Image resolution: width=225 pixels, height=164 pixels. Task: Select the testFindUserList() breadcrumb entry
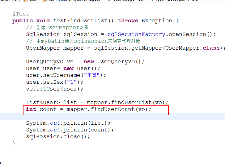[177, 0]
